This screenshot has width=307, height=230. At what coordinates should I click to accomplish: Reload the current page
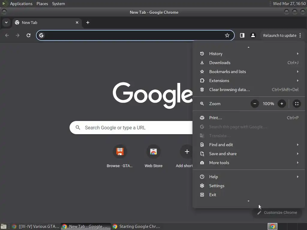(x=28, y=35)
